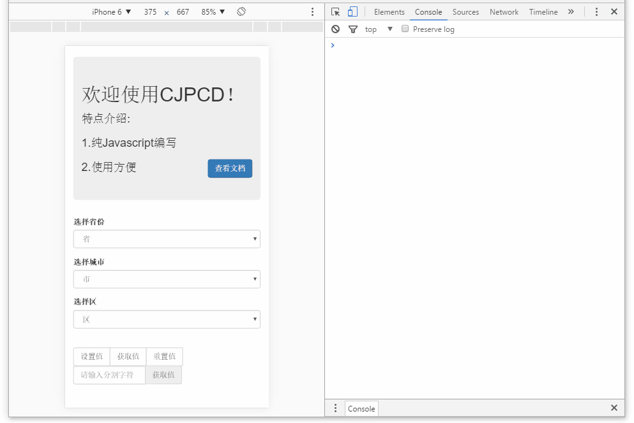The image size is (634, 423).
Task: Click the console prompt line
Action: 474,45
